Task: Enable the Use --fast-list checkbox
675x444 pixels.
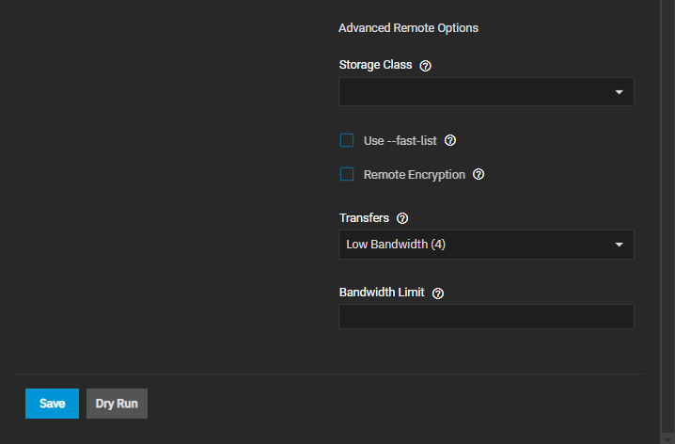Action: point(347,141)
